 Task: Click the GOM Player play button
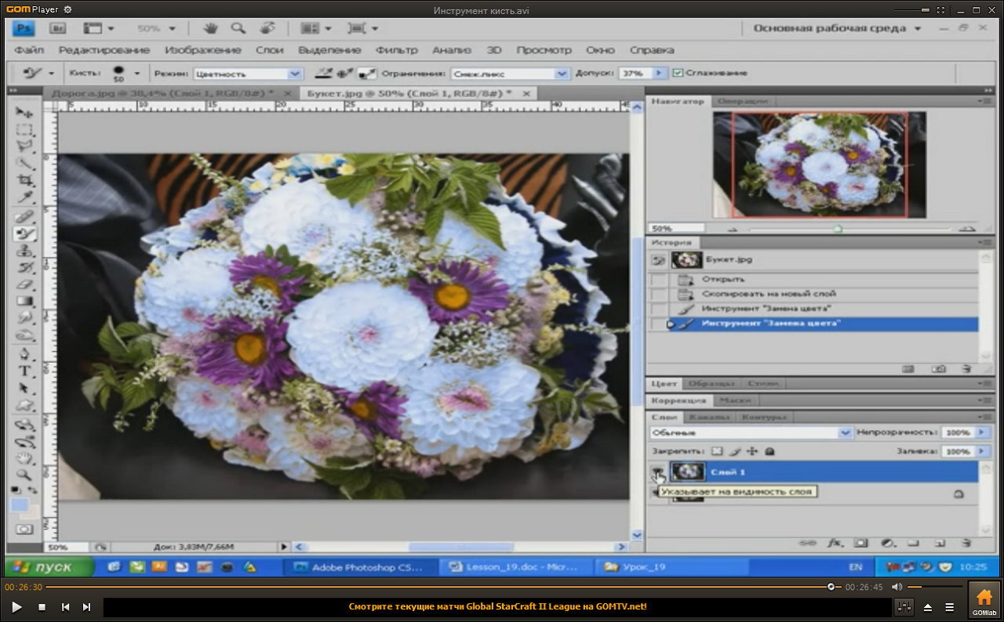click(x=16, y=606)
